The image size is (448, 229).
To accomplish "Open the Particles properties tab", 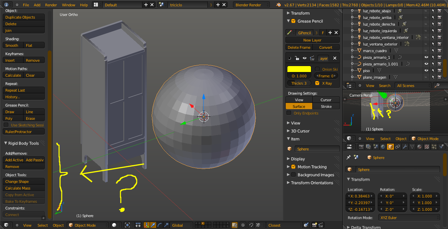I will point(434,147).
